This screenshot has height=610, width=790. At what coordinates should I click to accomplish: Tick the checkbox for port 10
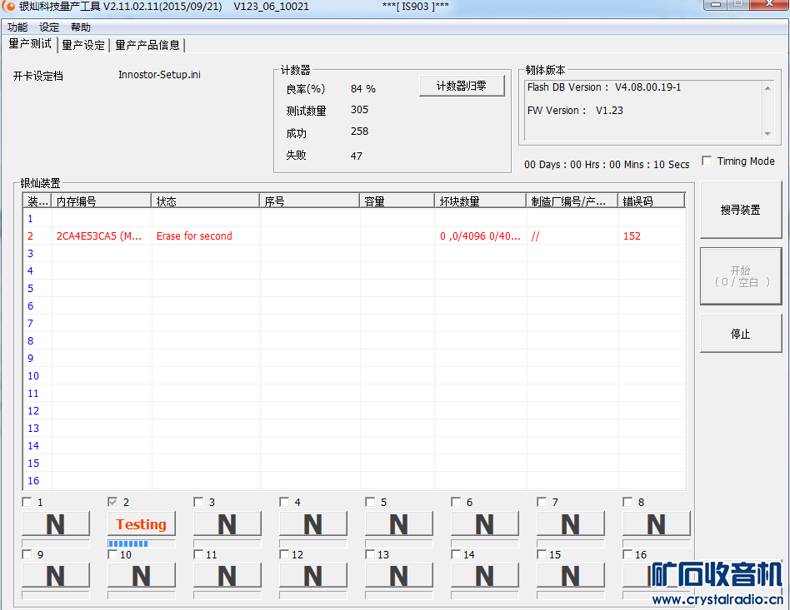(113, 554)
